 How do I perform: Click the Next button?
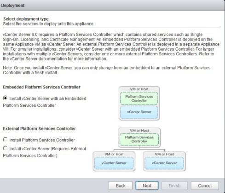(147, 186)
